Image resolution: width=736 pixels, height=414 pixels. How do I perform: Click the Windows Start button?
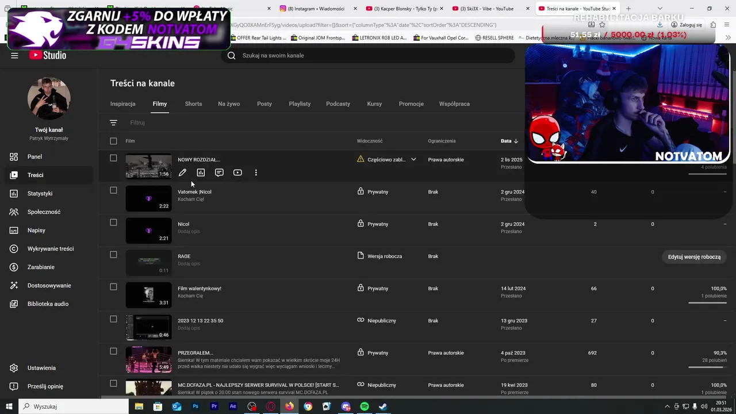tap(9, 407)
